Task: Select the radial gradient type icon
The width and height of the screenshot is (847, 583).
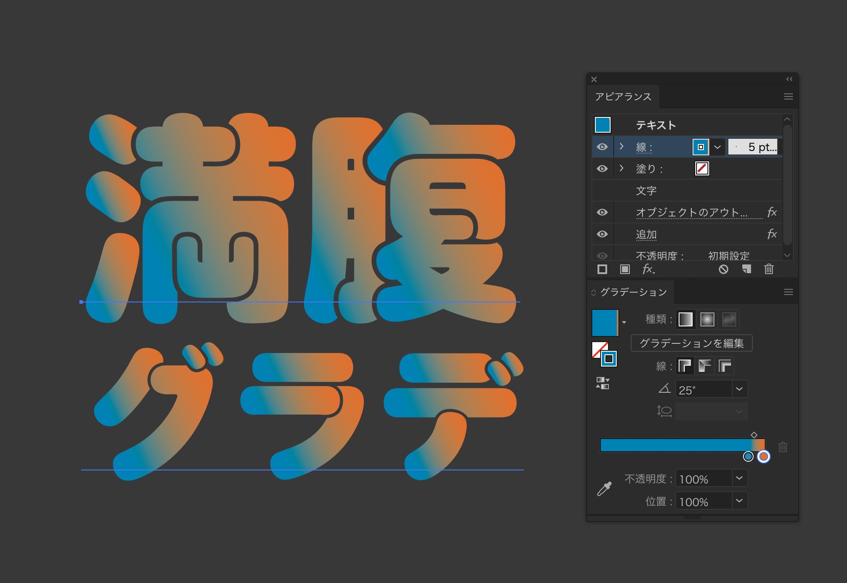Action: tap(707, 319)
